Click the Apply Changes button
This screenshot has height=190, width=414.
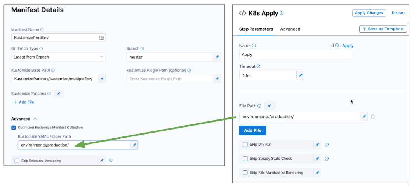[x=369, y=13]
